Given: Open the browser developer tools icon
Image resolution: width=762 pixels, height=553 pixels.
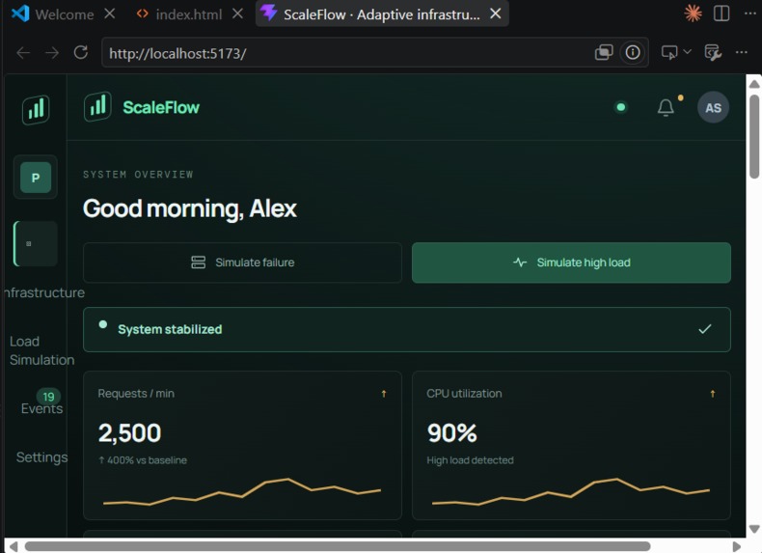Looking at the screenshot, I should [x=713, y=52].
